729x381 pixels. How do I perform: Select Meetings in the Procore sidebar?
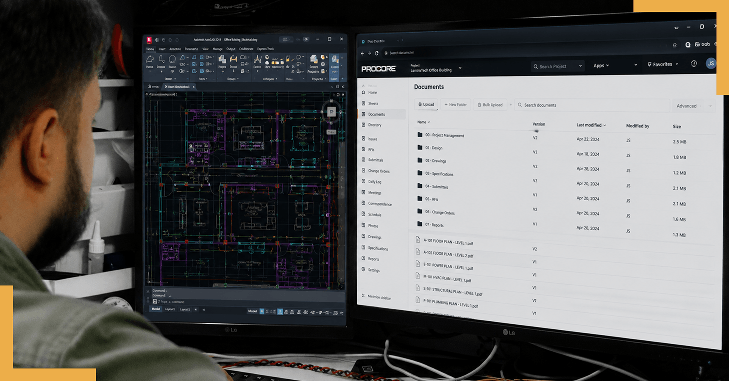coord(372,193)
